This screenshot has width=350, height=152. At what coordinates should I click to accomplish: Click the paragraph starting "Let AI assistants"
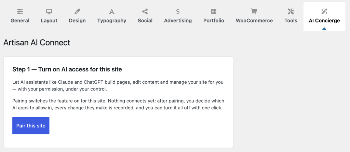pos(118,86)
